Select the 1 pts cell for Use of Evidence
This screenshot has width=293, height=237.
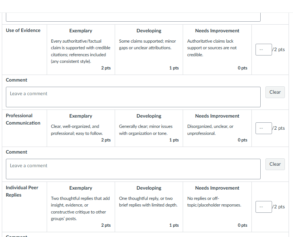click(149, 50)
